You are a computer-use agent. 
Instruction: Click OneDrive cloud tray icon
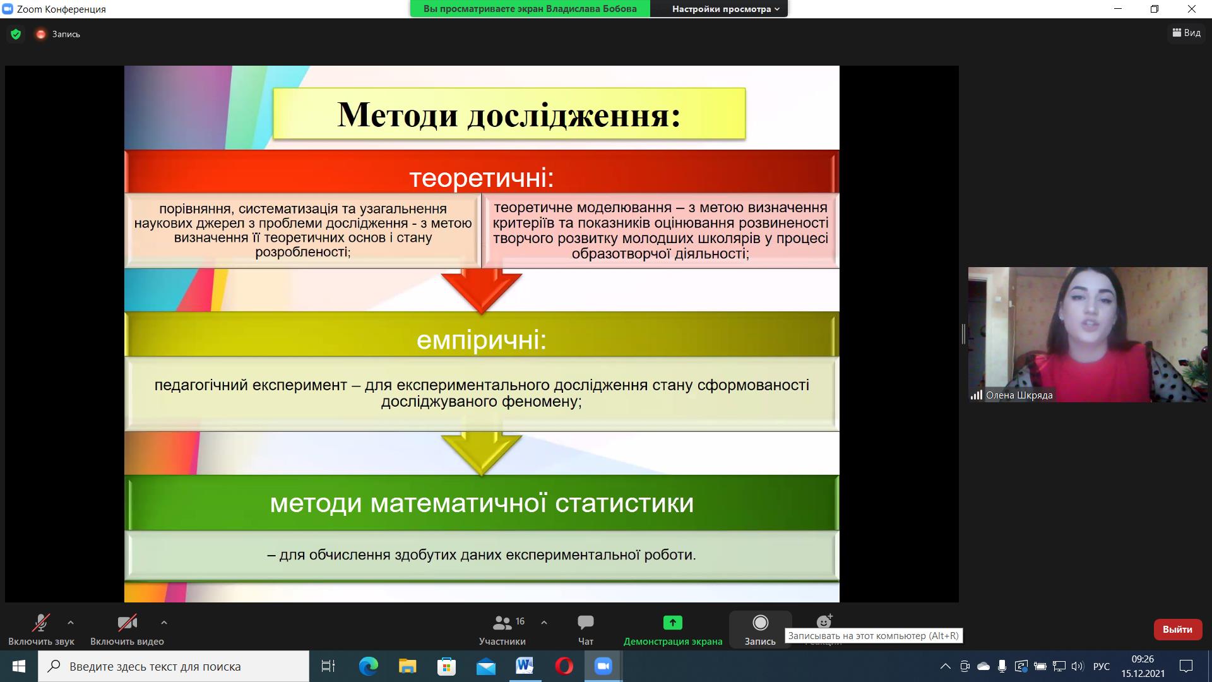click(983, 666)
